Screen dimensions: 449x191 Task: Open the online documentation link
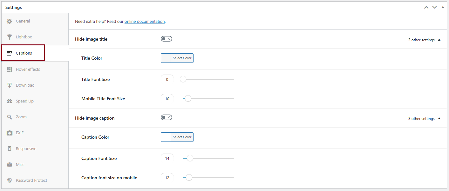click(x=145, y=22)
